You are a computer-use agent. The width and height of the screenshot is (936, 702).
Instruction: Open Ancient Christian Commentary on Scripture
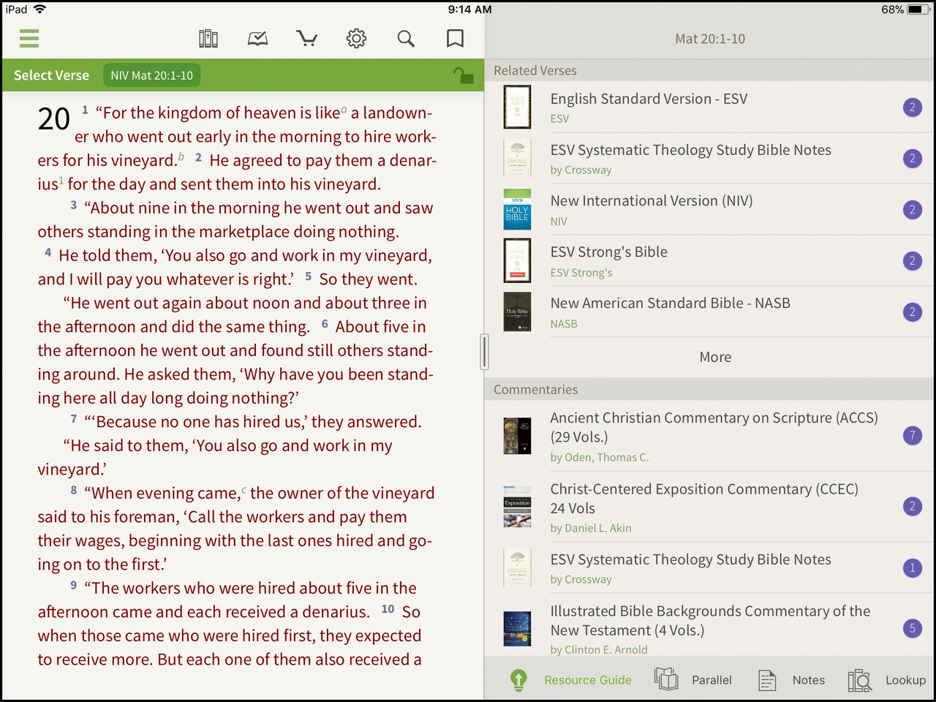pos(709,437)
